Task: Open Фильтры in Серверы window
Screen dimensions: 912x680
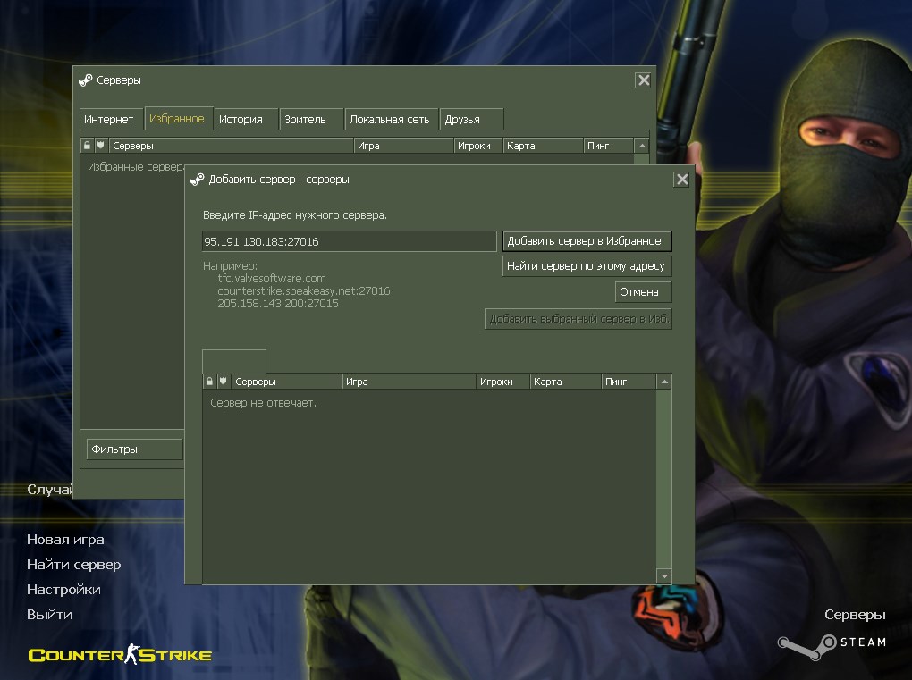Action: pyautogui.click(x=134, y=449)
